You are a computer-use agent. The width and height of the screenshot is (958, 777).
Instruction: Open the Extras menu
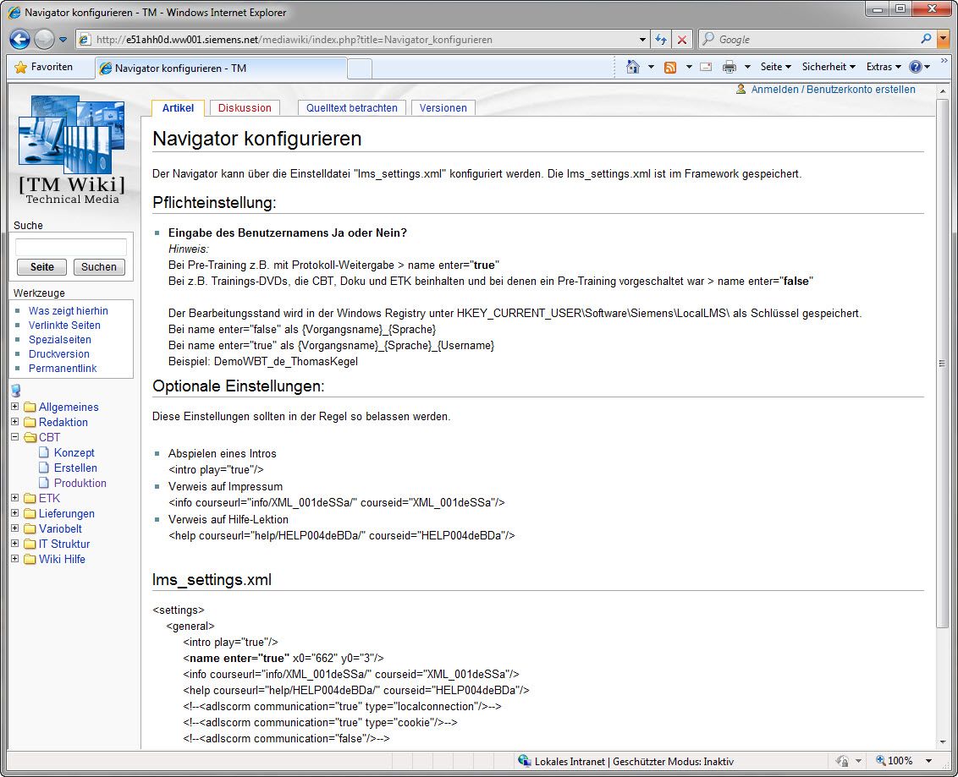coord(883,67)
